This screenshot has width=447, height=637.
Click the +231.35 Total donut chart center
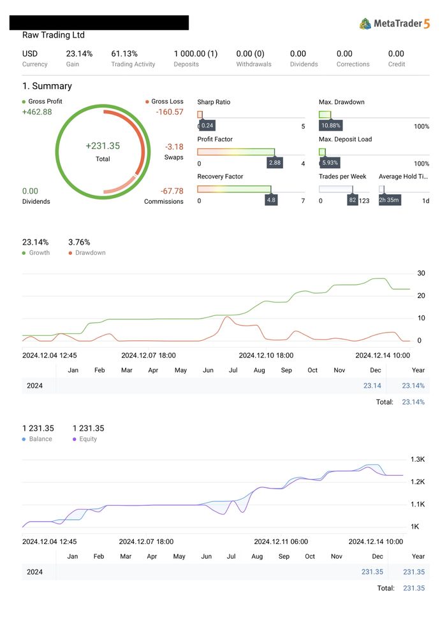103,151
